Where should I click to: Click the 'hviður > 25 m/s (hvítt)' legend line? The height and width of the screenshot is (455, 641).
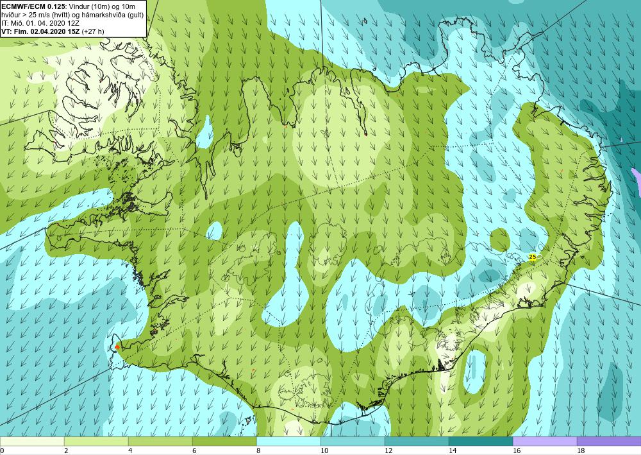35,15
